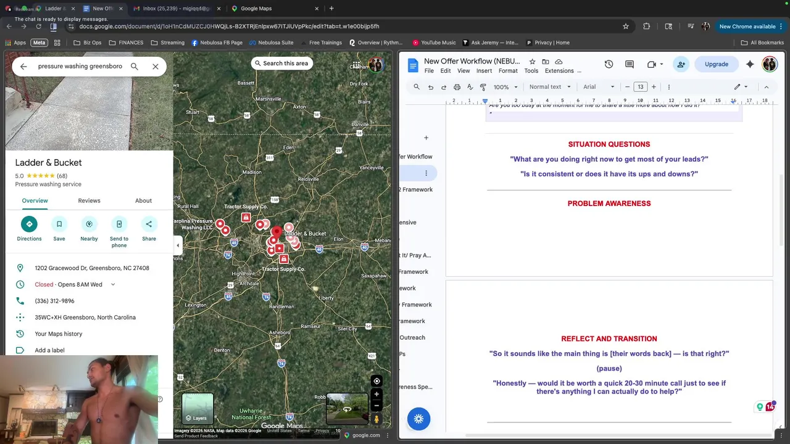
Task: Activate the paint format roller
Action: click(x=483, y=87)
